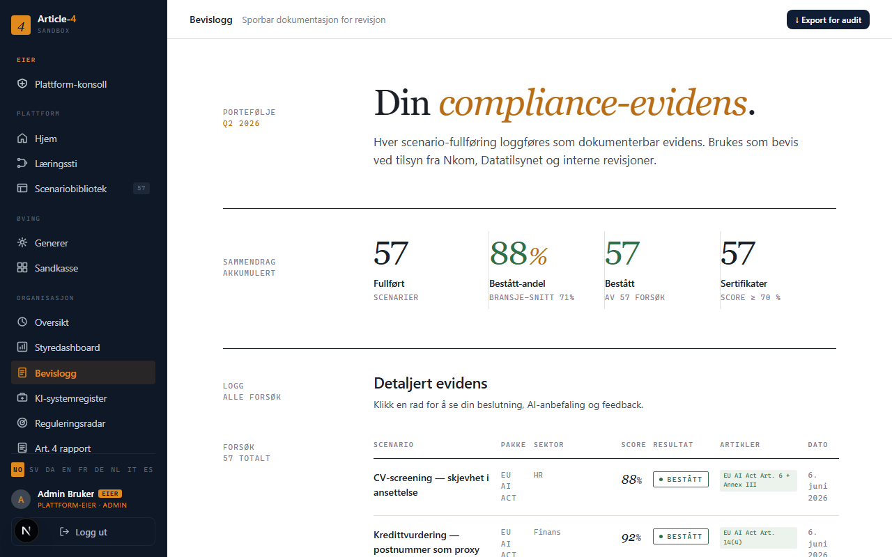
Task: Click the Article-4 logo icon
Action: coord(21,25)
